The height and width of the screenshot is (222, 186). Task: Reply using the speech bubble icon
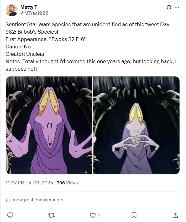(x=10, y=215)
